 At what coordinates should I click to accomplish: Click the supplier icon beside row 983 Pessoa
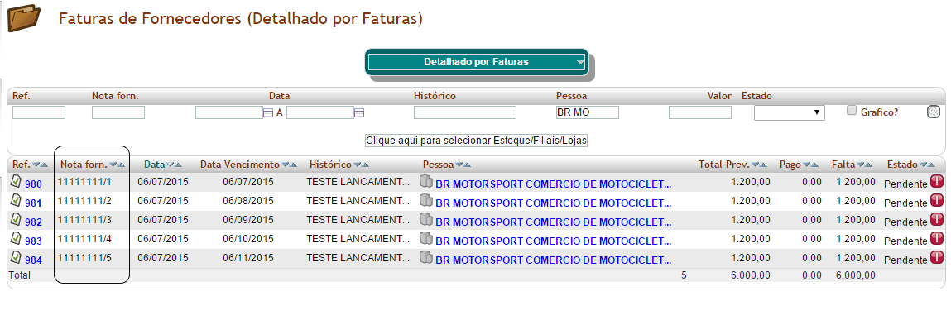(x=426, y=238)
